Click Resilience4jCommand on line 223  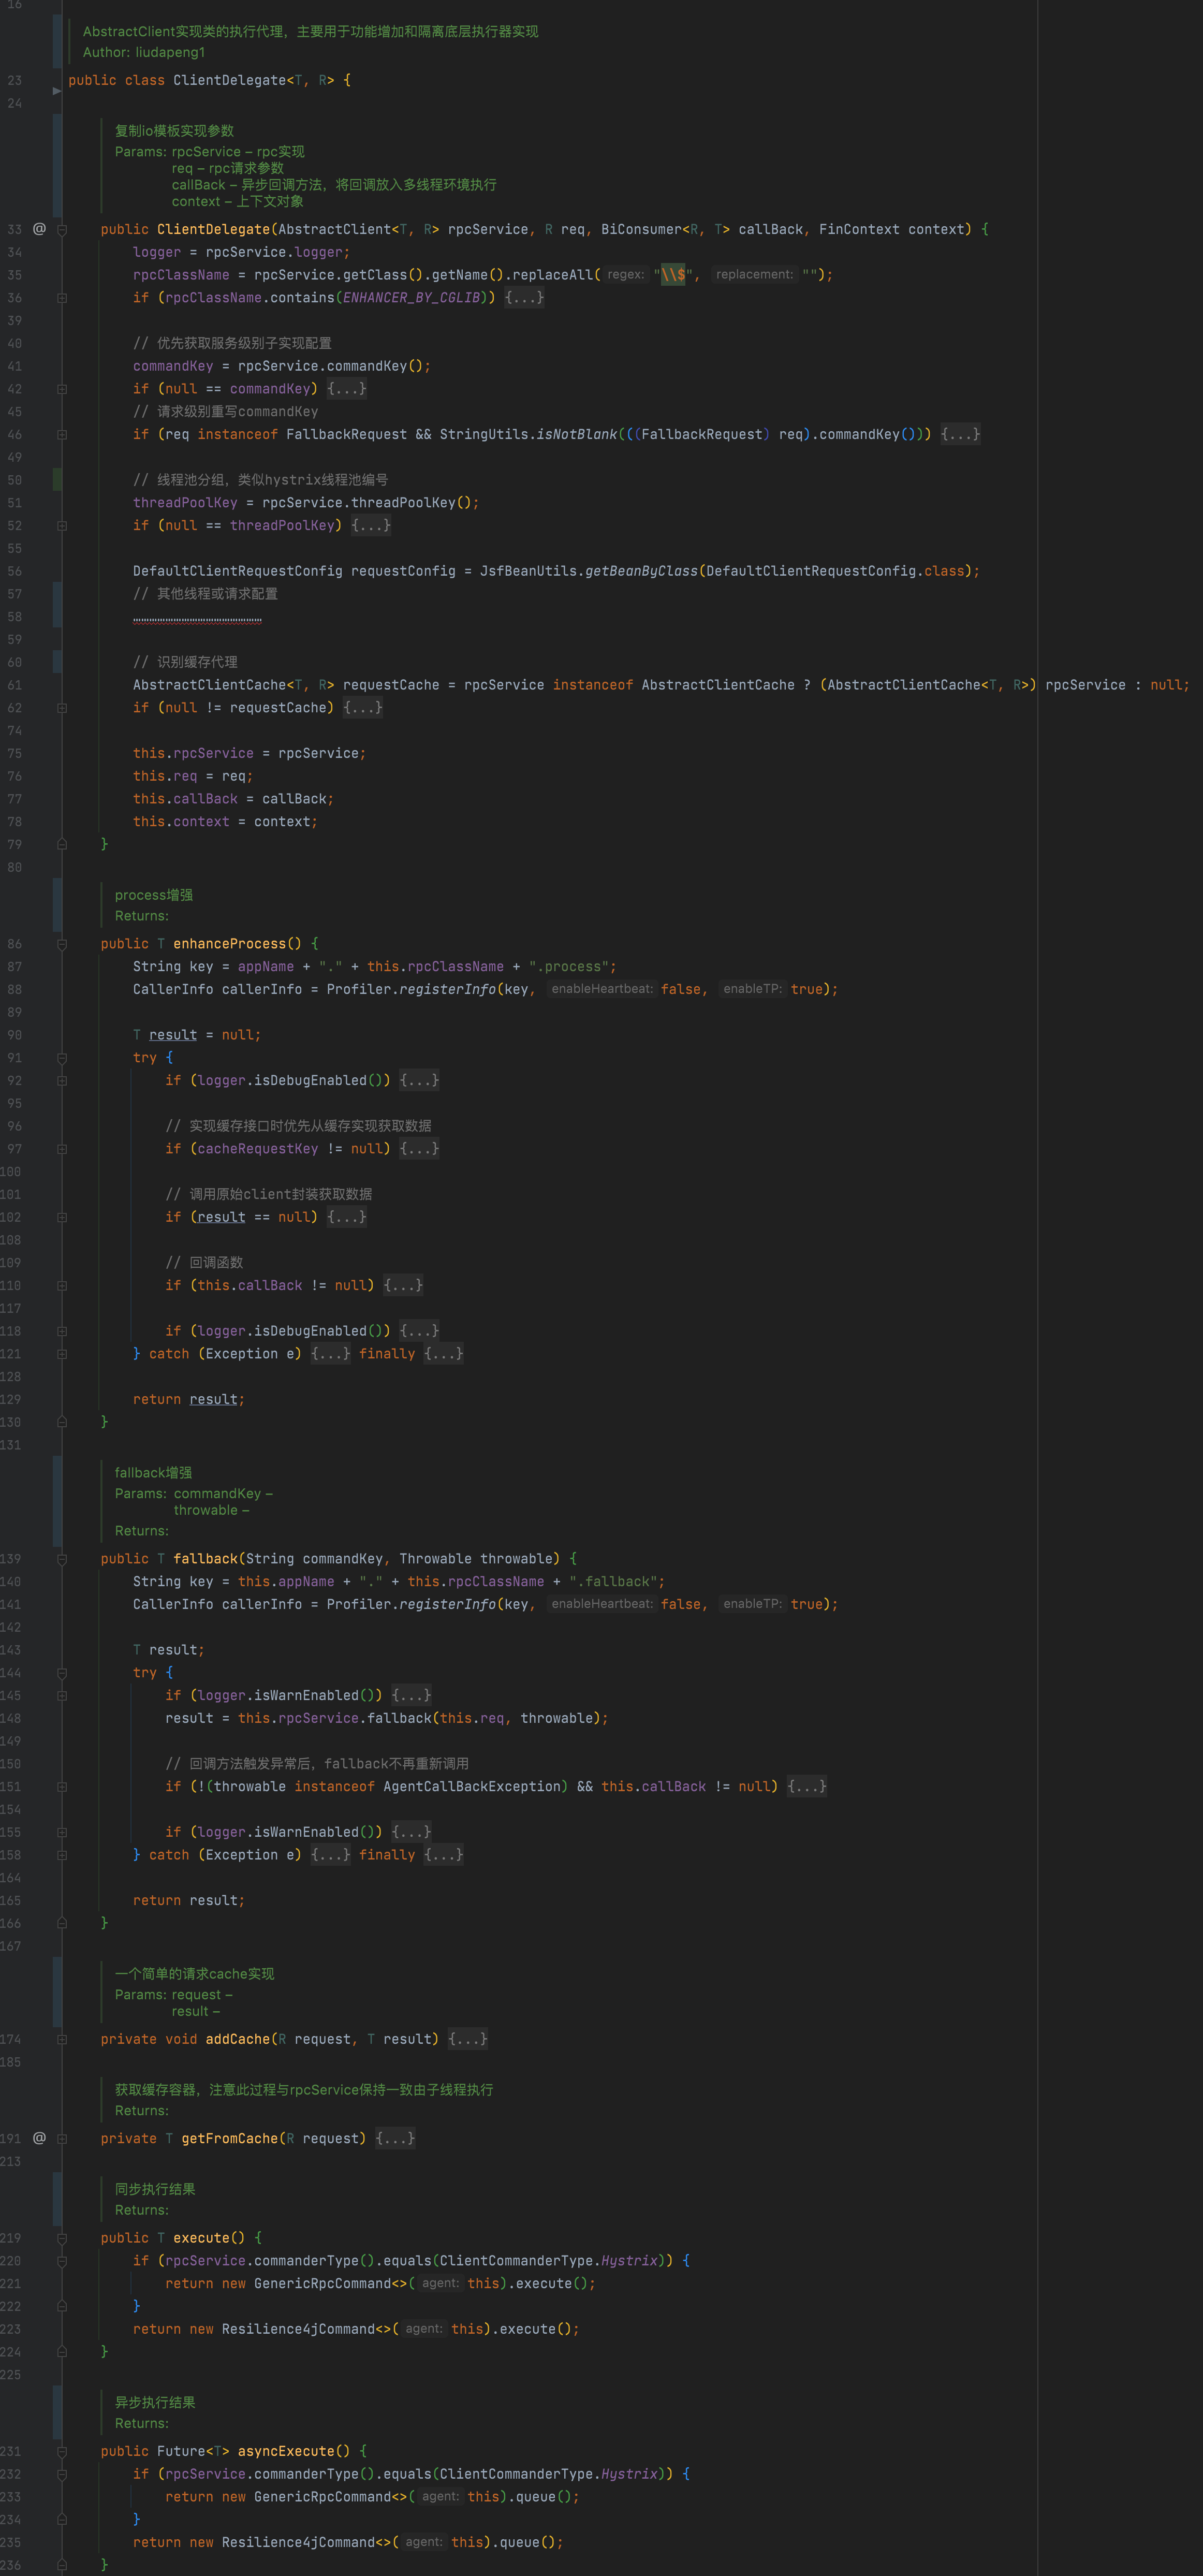pyautogui.click(x=298, y=2329)
